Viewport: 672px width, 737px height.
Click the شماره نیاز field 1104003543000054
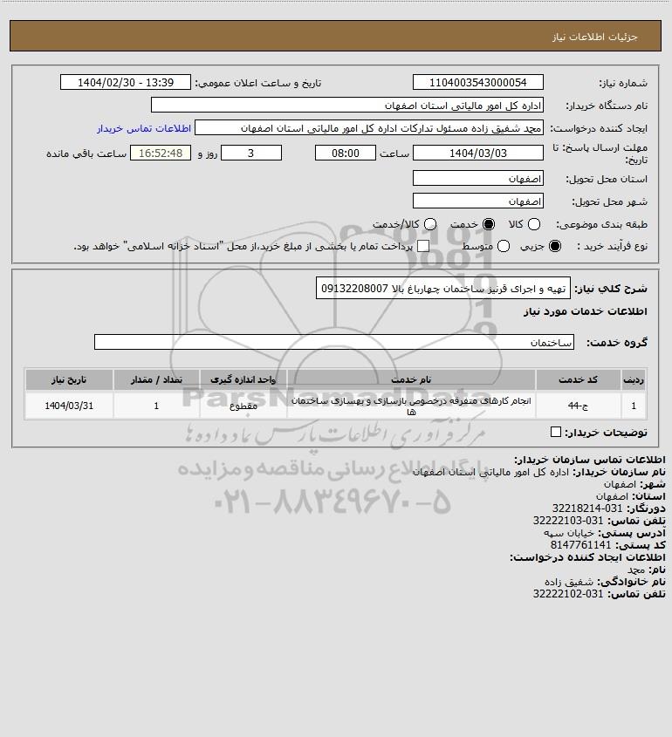click(x=477, y=82)
